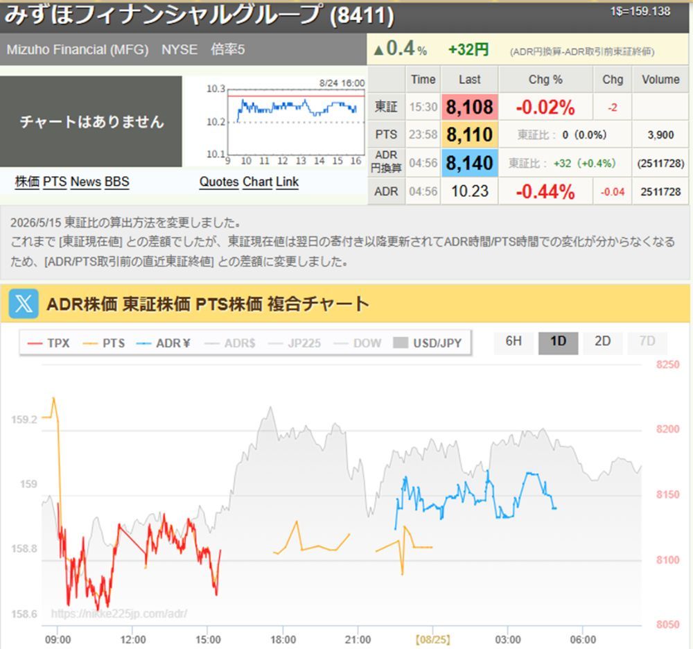Click the 1$=159.138 exchange rate text
The image size is (693, 649).
[640, 12]
